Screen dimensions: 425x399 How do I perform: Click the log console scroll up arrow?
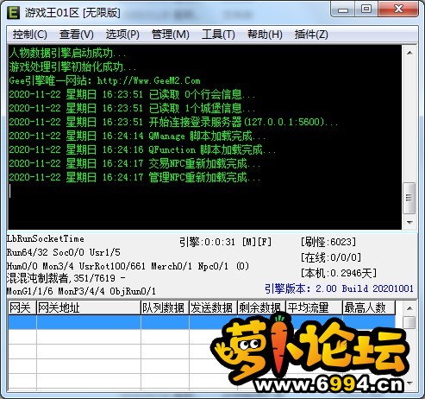point(409,53)
